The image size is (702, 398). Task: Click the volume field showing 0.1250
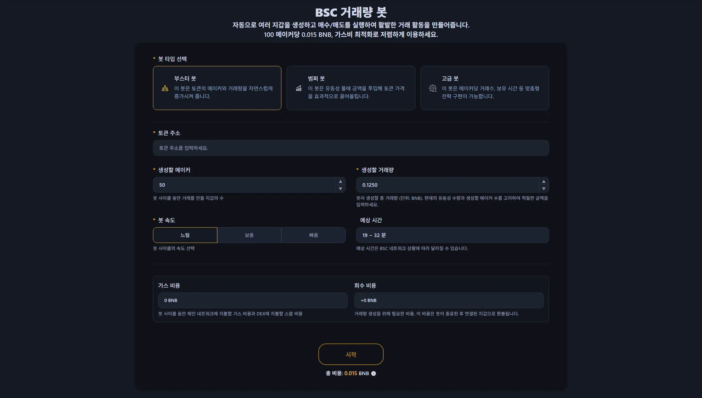pyautogui.click(x=448, y=185)
